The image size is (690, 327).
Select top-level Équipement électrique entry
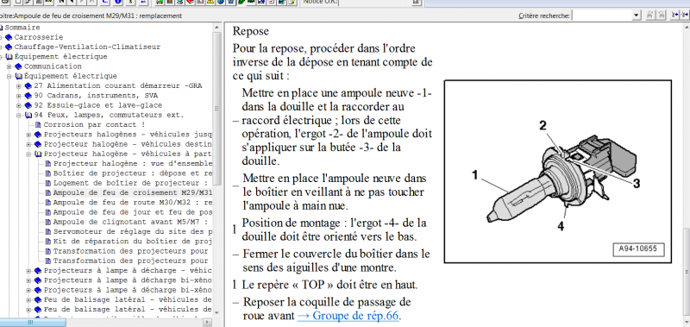60,57
